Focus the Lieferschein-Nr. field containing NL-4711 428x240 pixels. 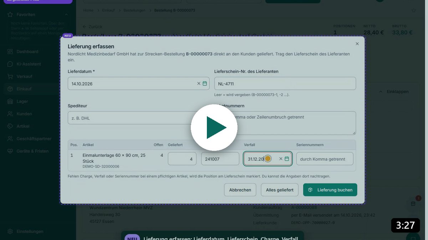[285, 84]
